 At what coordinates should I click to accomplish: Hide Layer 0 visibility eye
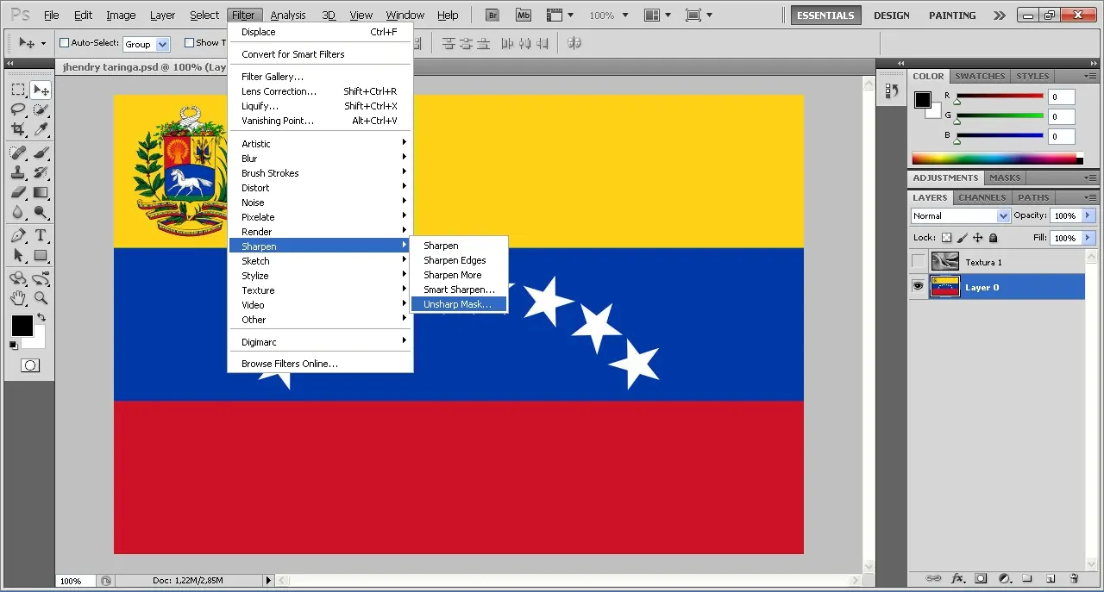tap(919, 287)
